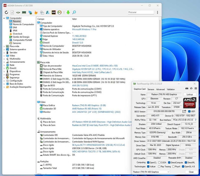
Task: Toggle the Vulkan checkbox
Action: 148,166
